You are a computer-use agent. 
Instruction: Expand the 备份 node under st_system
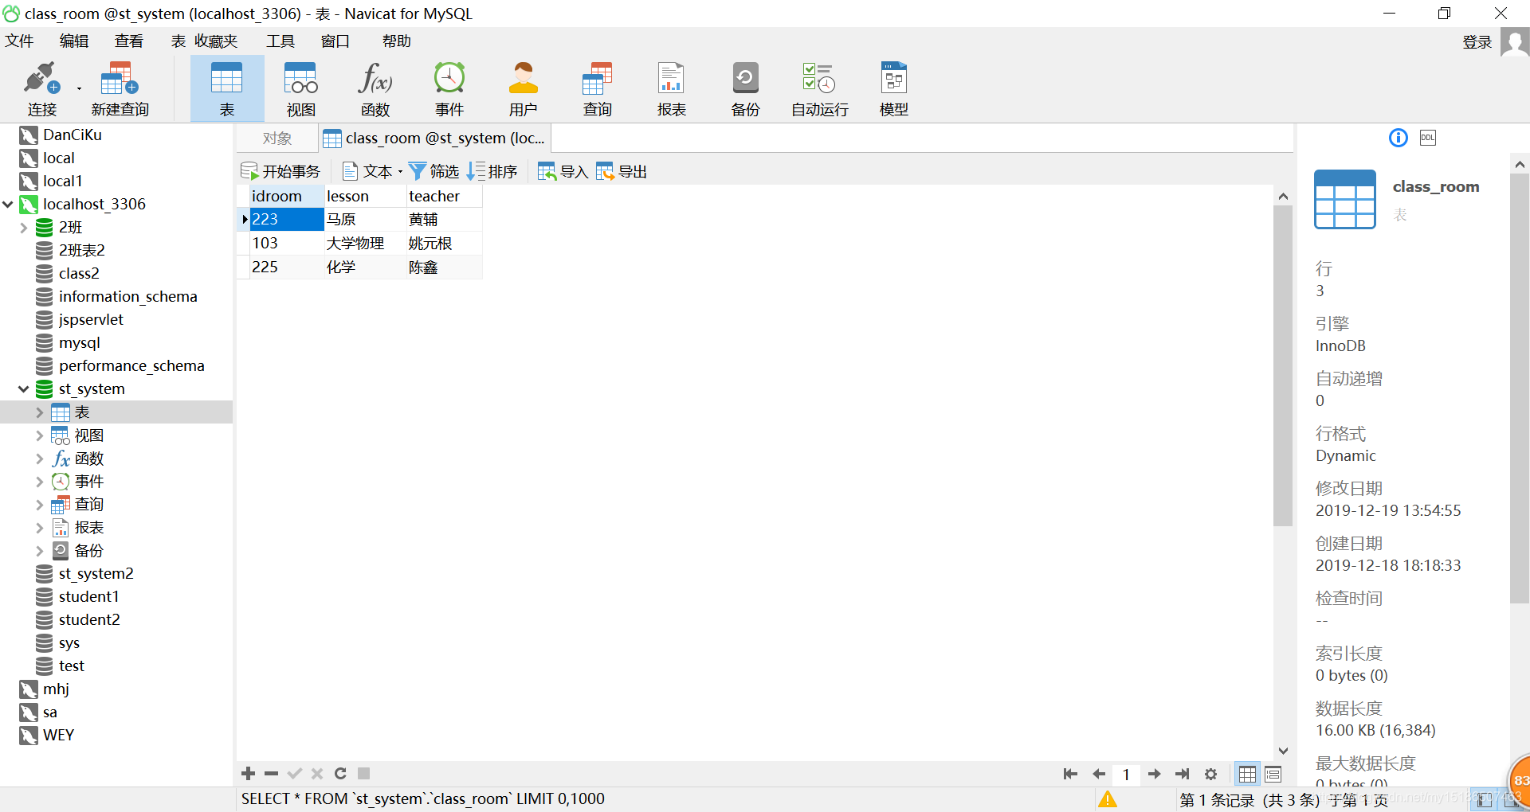39,551
